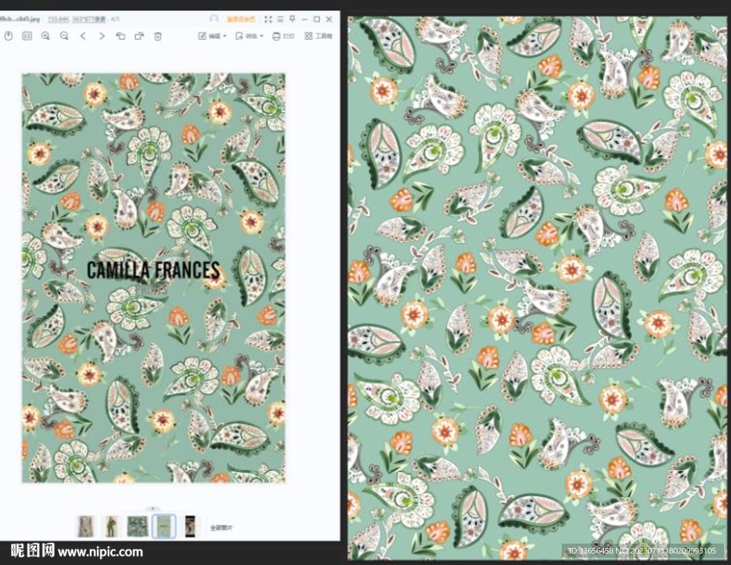Zoom out with the magnifier minus icon

pos(64,36)
